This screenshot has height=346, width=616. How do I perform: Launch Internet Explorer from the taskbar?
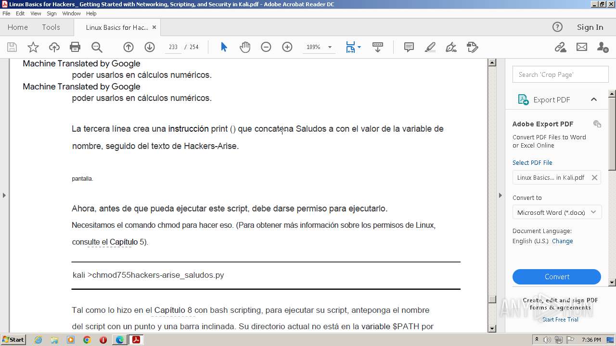pos(38,340)
